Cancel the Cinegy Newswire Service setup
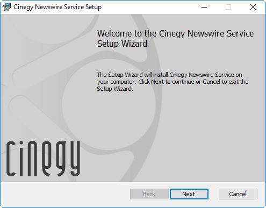266x208 pixels. tap(238, 194)
